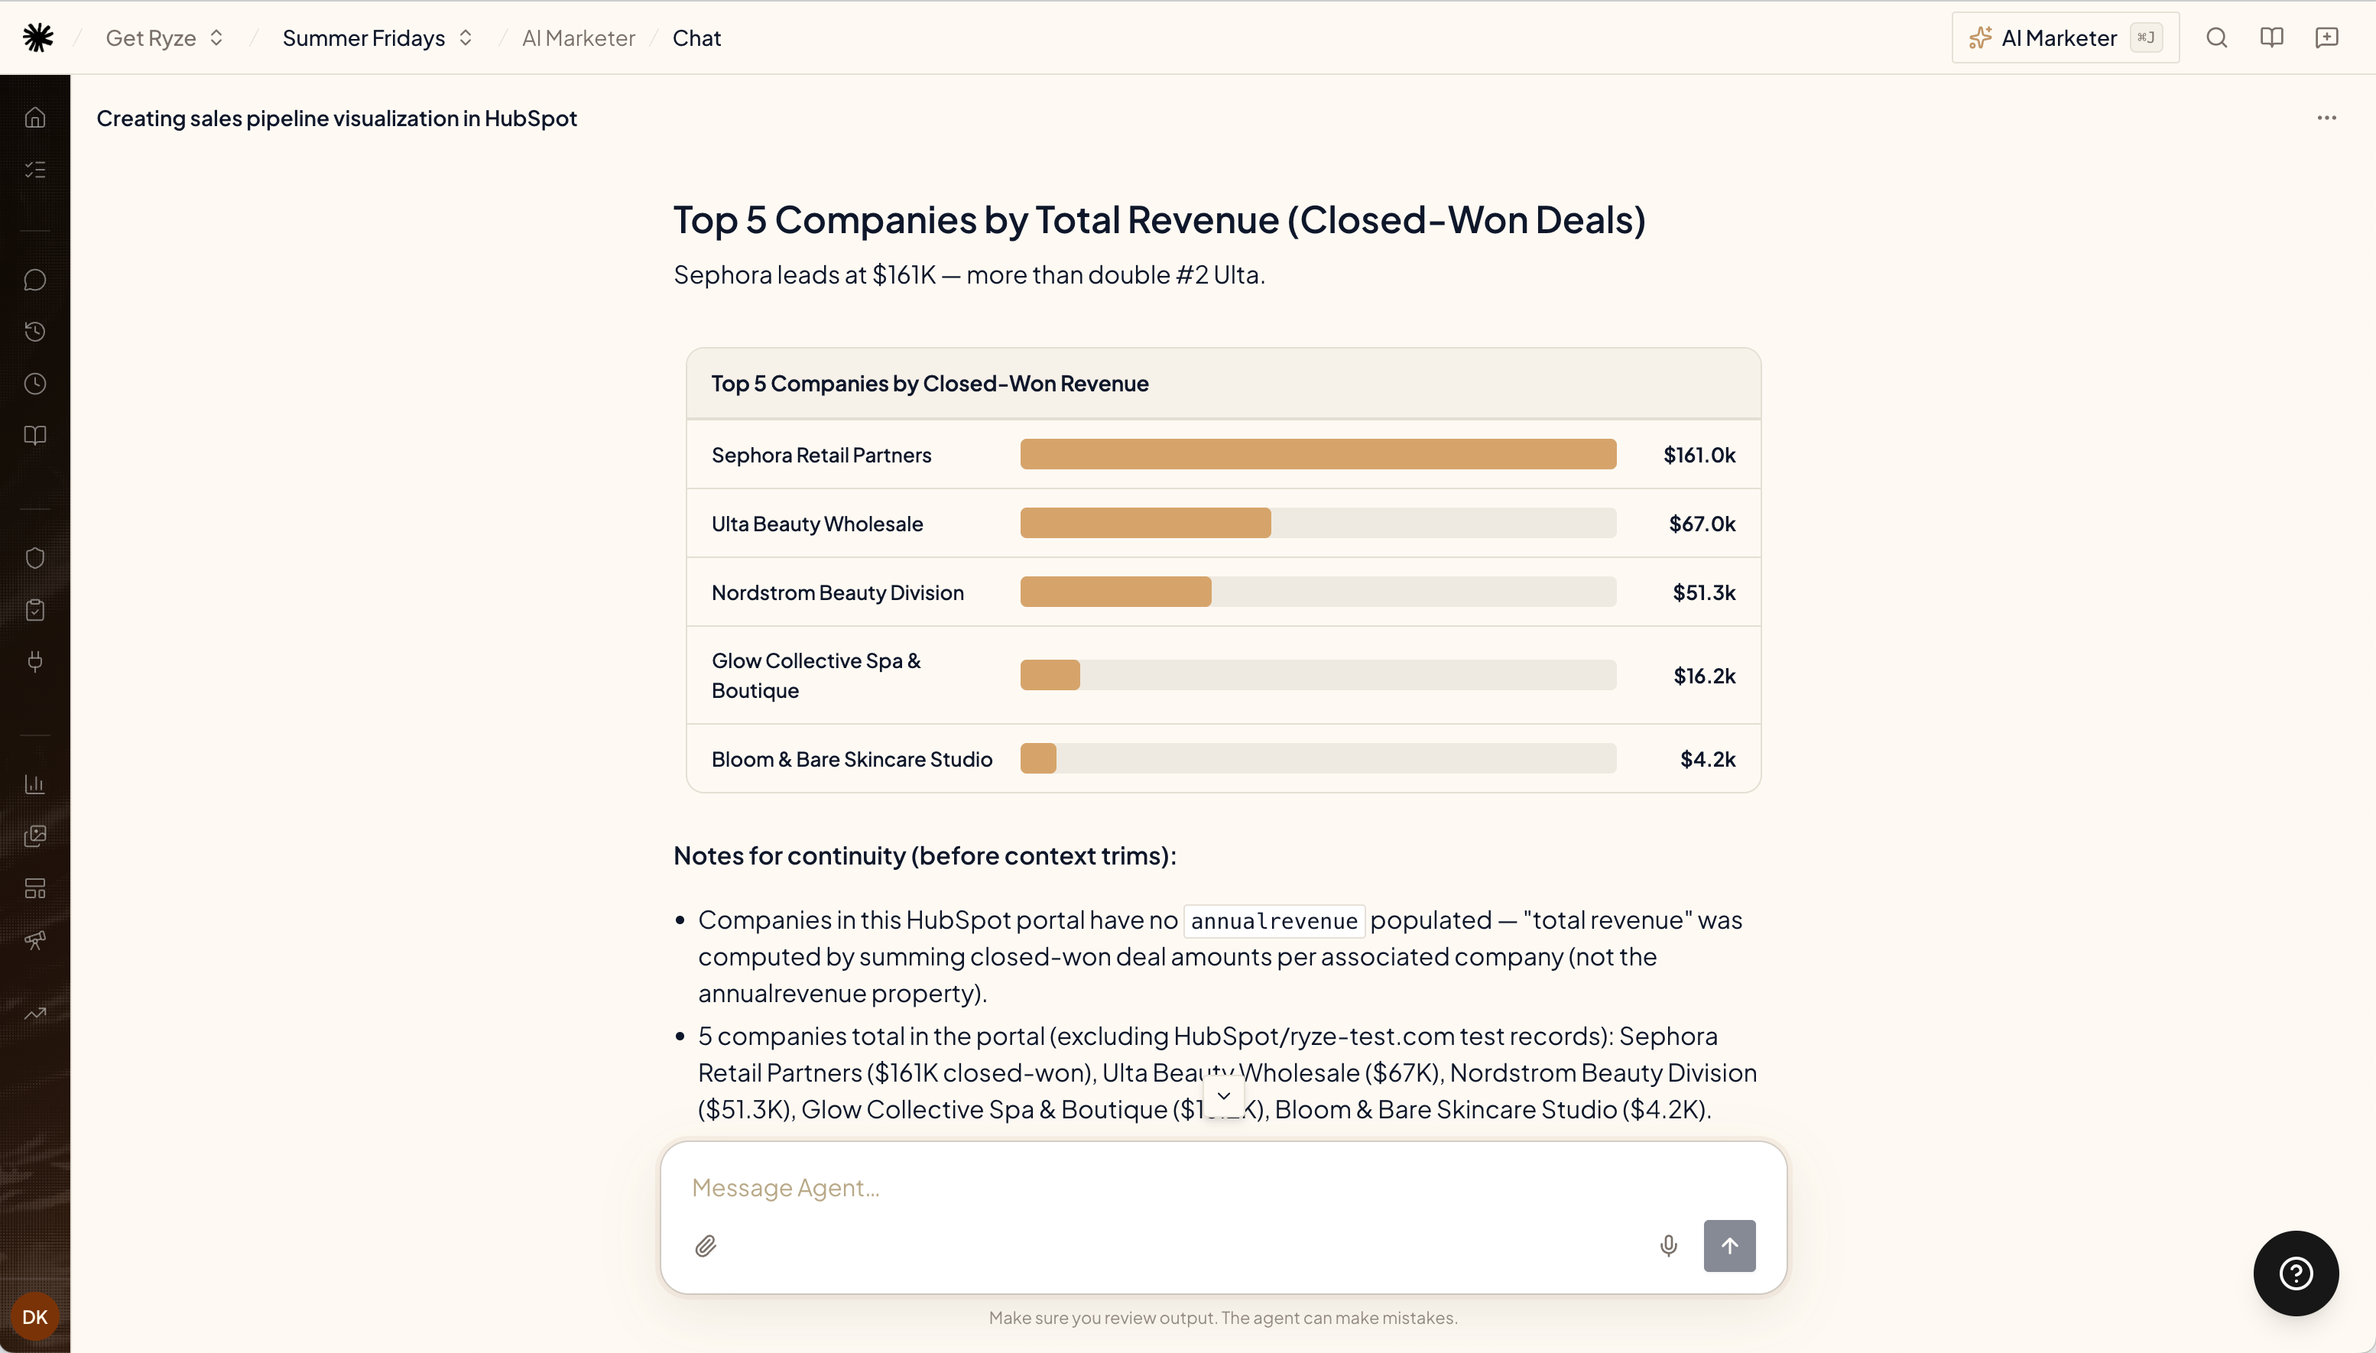Go to AI Marketer breadcrumb
Image resolution: width=2376 pixels, height=1353 pixels.
[578, 38]
